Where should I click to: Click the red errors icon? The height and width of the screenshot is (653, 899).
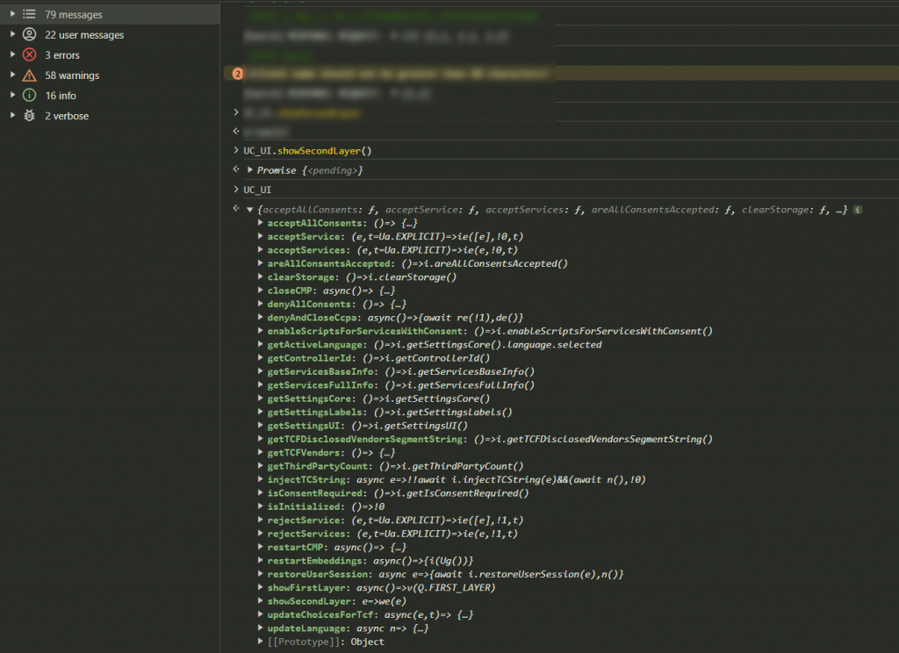[x=29, y=55]
